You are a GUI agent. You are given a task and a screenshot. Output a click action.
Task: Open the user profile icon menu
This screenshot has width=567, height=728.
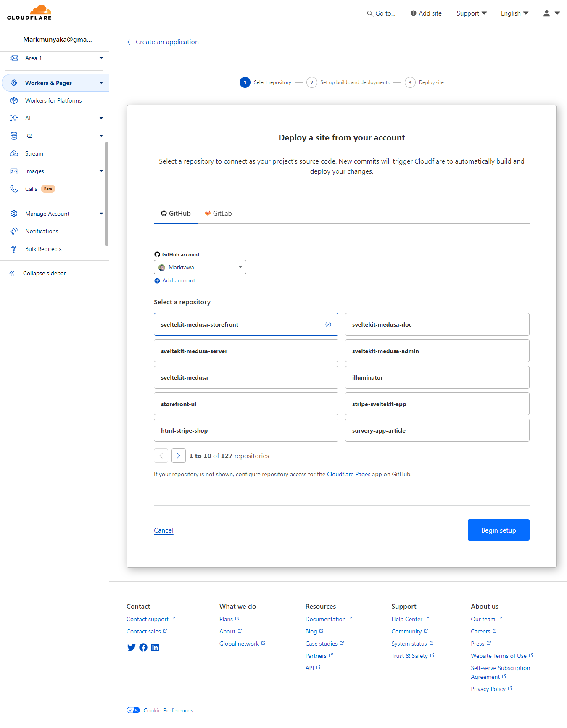pos(546,13)
